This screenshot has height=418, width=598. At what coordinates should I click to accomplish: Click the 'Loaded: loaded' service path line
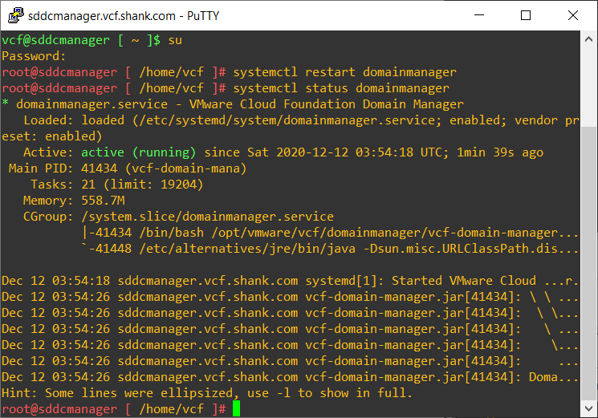pos(301,120)
